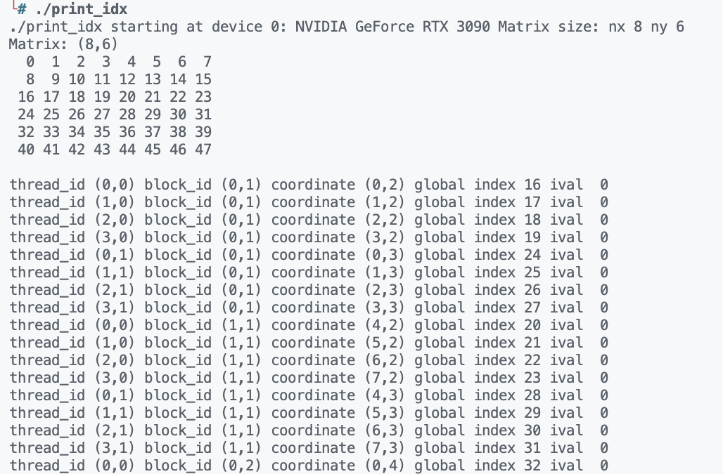Click matrix value 12 in second row
The width and height of the screenshot is (723, 474).
coord(127,79)
